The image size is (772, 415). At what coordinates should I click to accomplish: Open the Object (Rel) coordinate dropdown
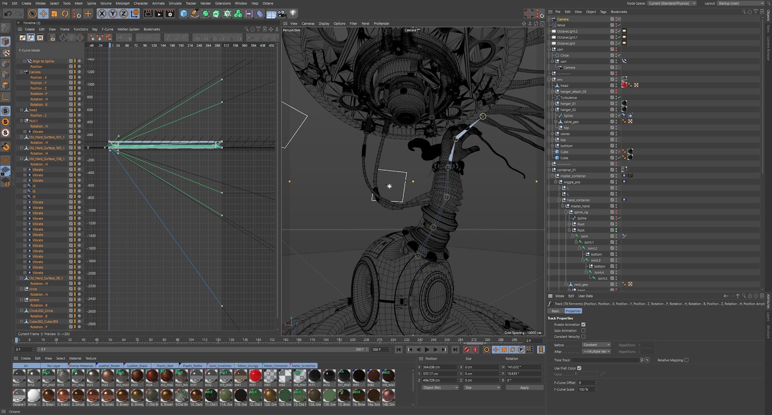tap(441, 388)
